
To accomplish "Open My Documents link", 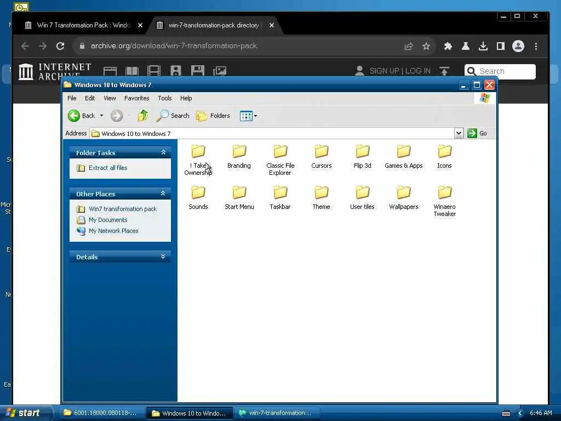I will (108, 220).
